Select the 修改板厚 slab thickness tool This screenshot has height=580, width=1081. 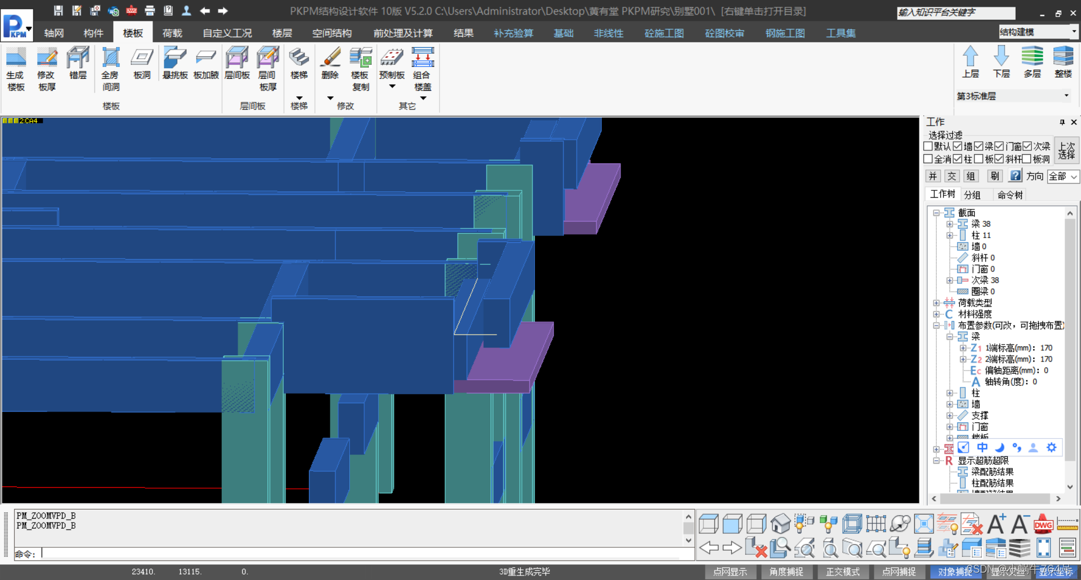[x=47, y=69]
